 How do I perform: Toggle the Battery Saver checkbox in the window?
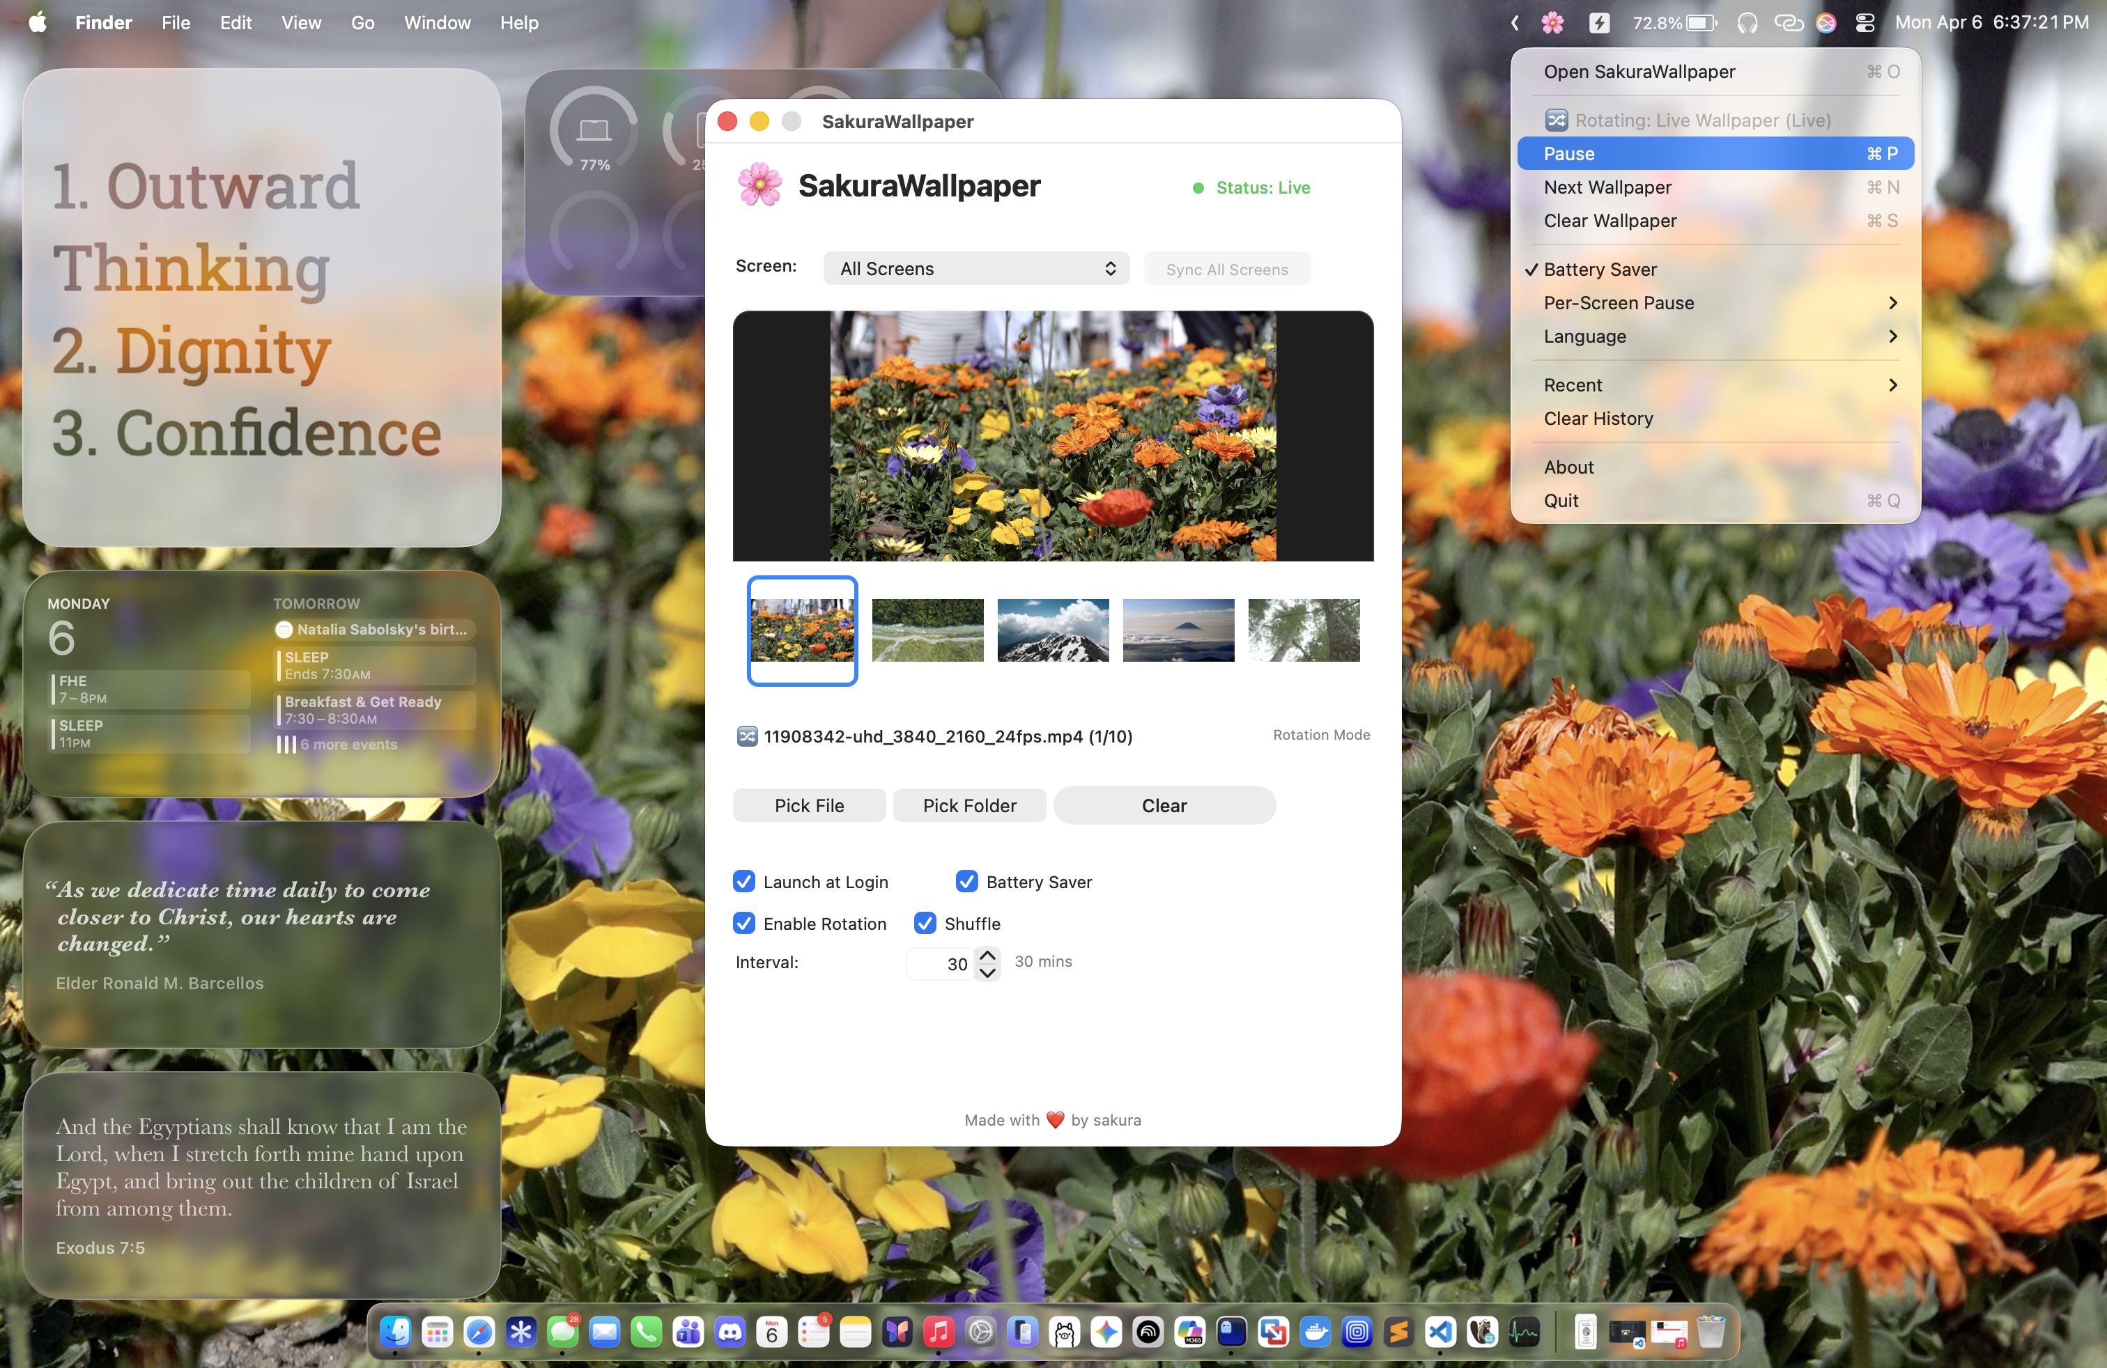(x=966, y=881)
